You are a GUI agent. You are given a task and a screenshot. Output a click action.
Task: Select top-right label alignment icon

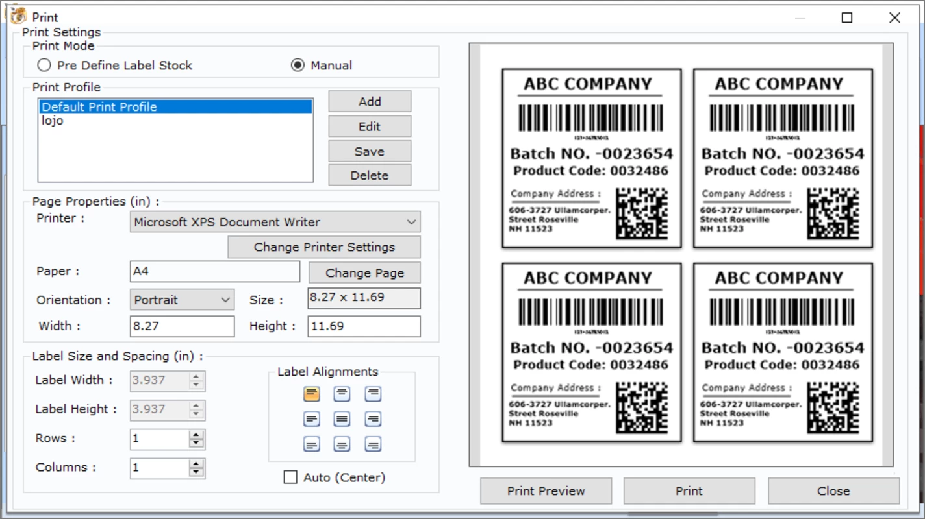coord(373,394)
